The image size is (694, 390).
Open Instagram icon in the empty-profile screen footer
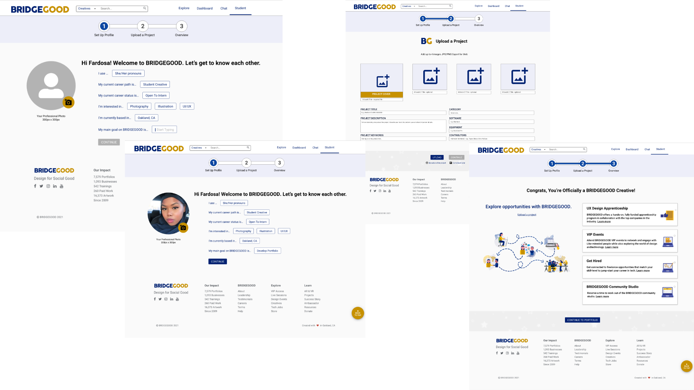[x=48, y=186]
